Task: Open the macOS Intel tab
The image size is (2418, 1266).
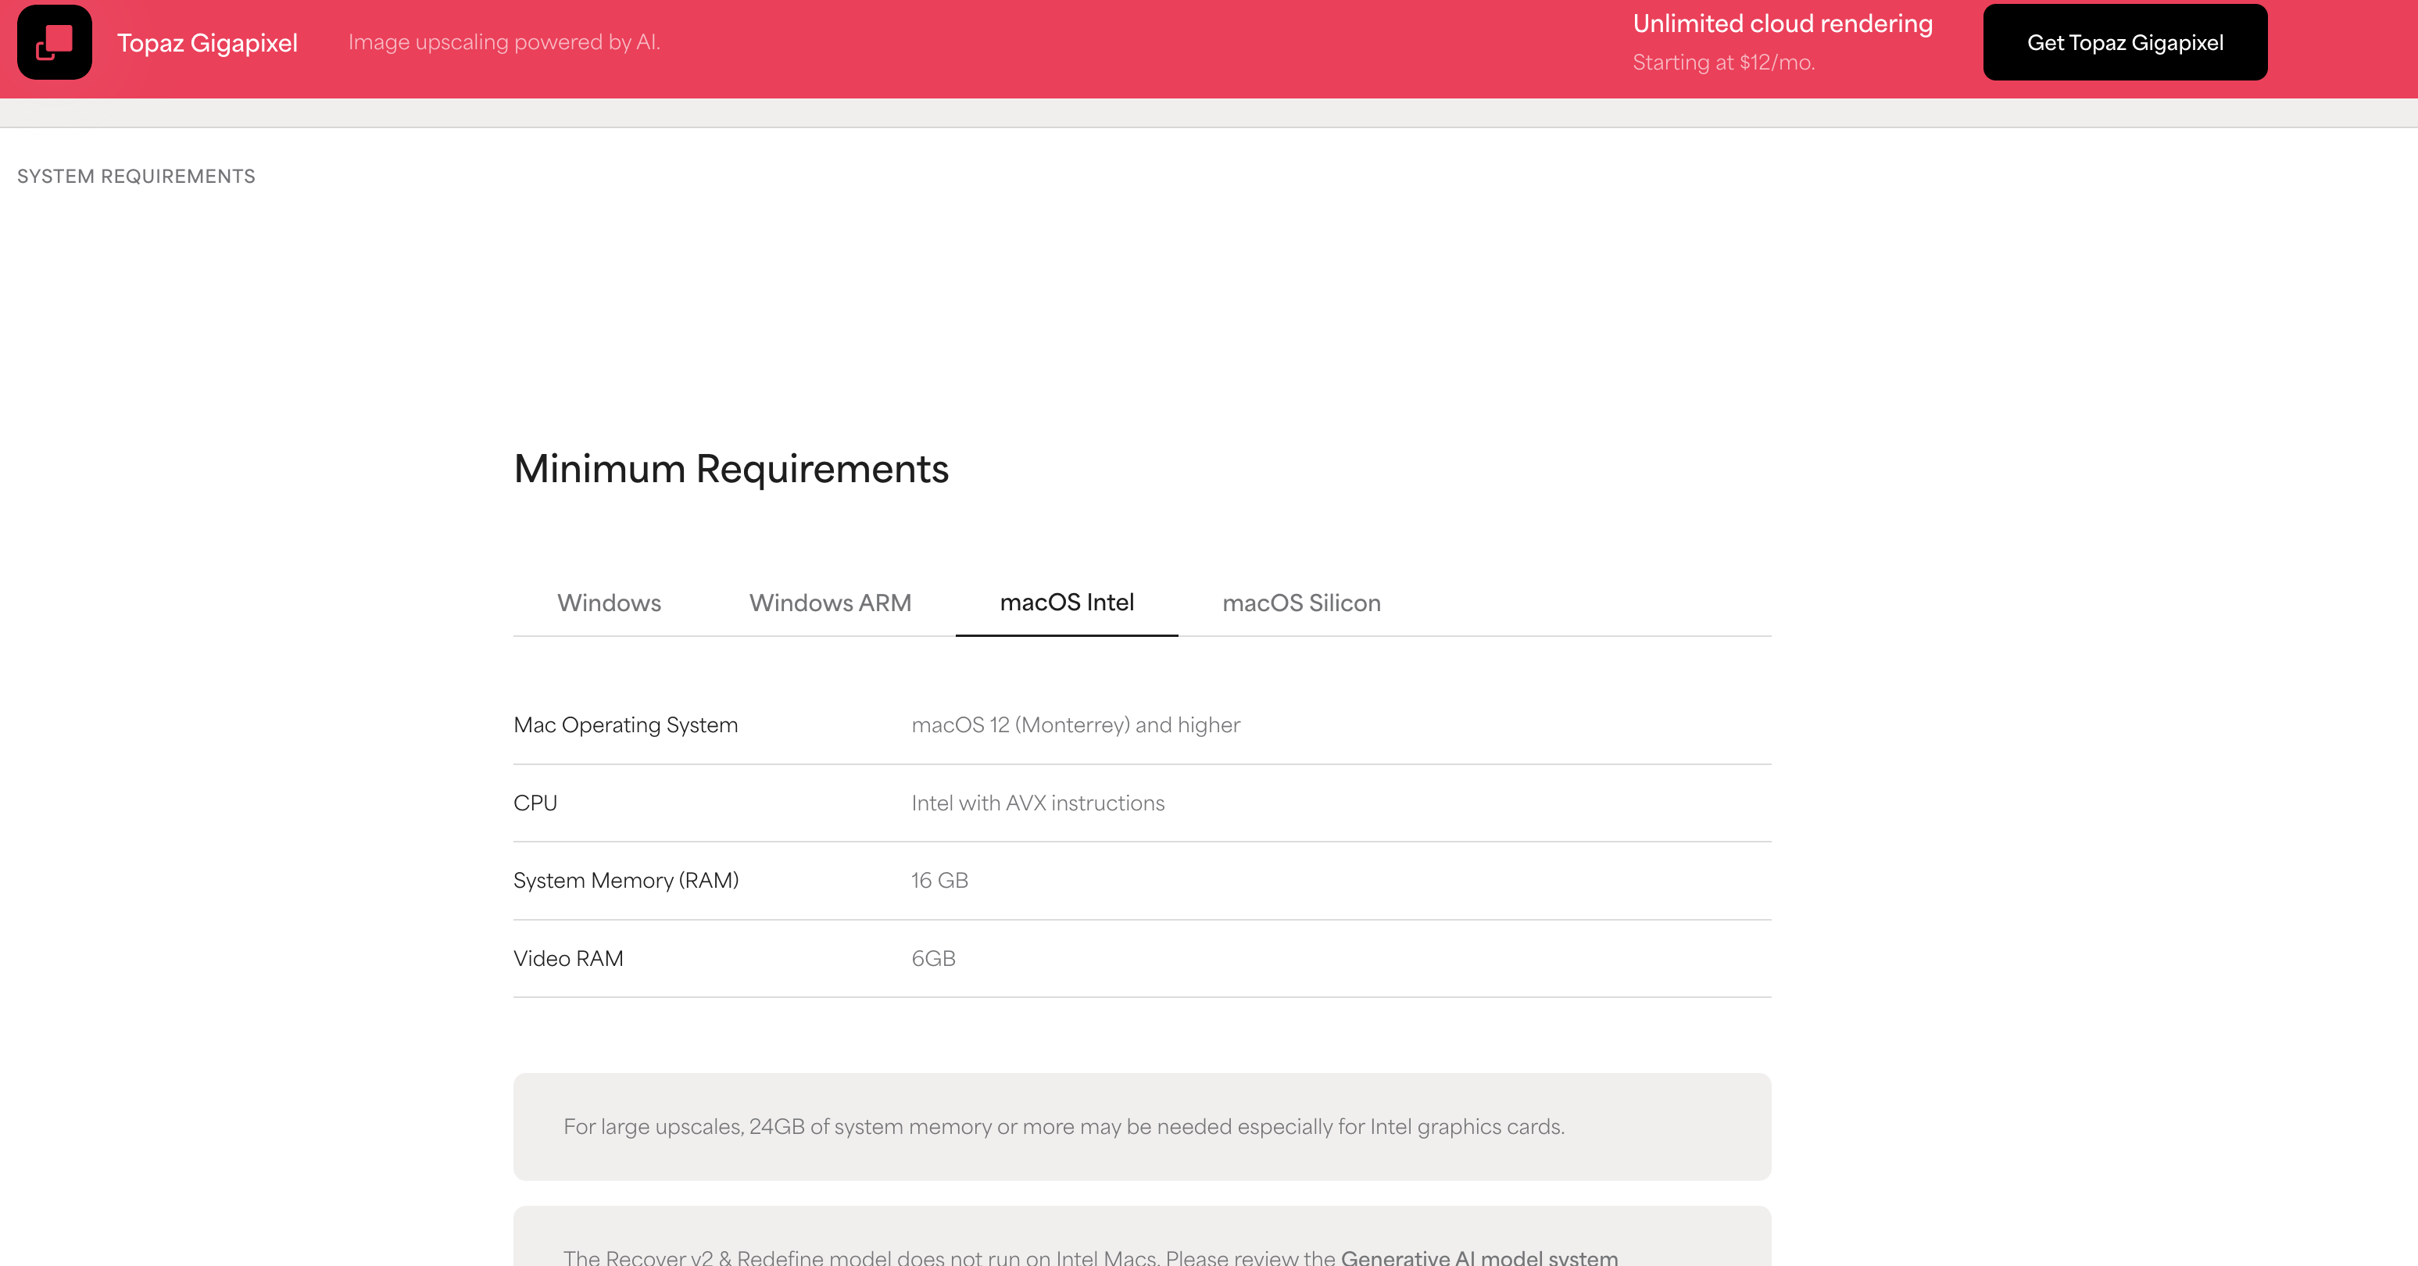Action: tap(1066, 603)
